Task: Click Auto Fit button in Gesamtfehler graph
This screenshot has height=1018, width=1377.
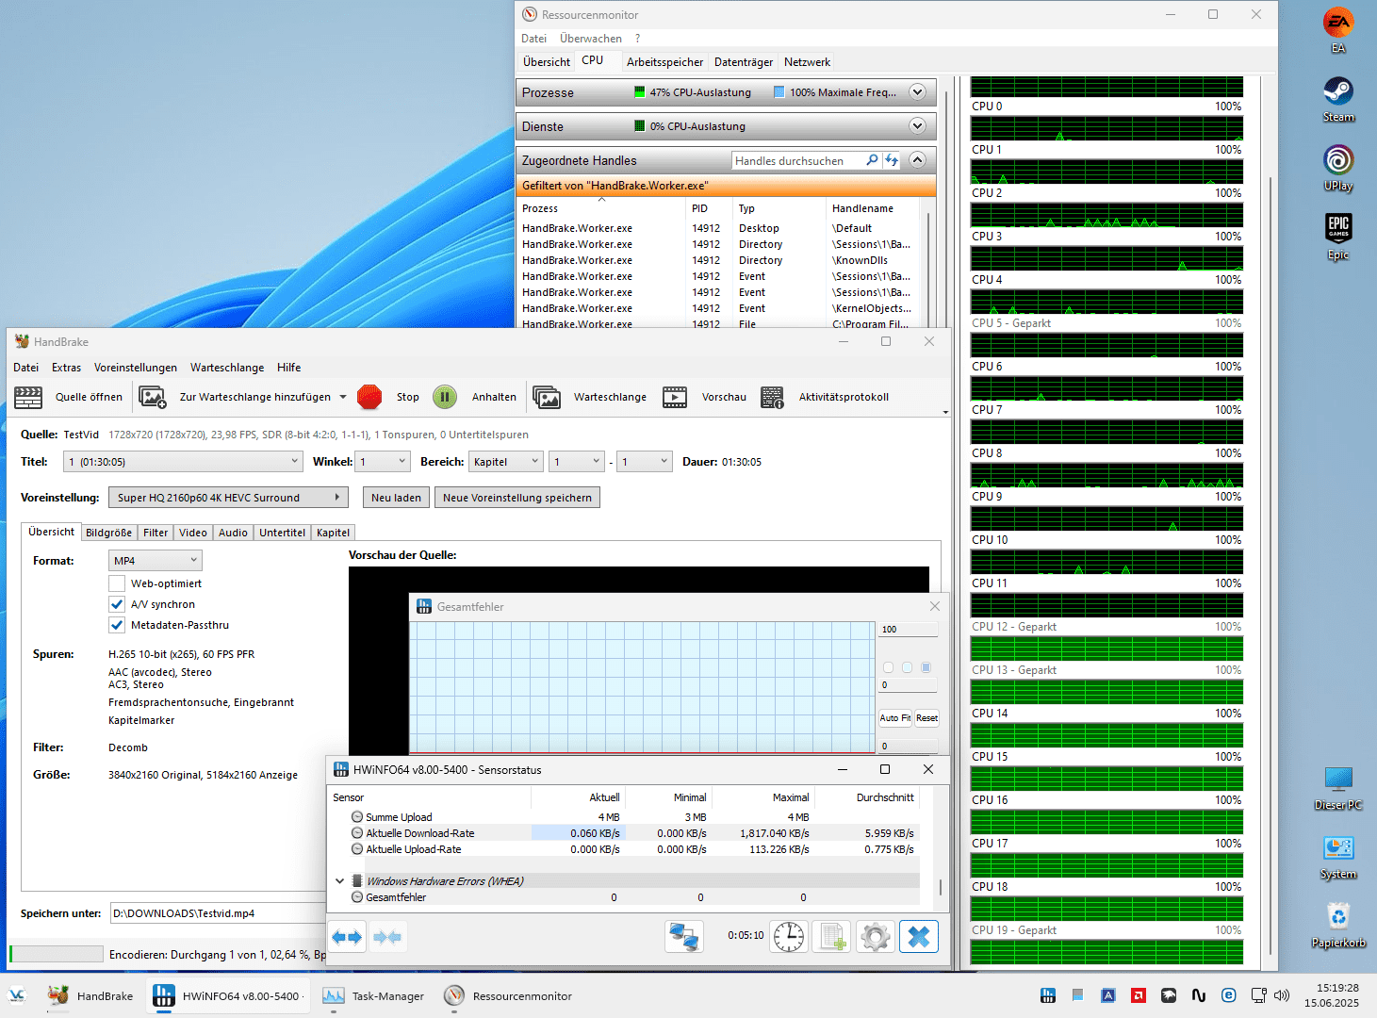Action: coord(895,718)
